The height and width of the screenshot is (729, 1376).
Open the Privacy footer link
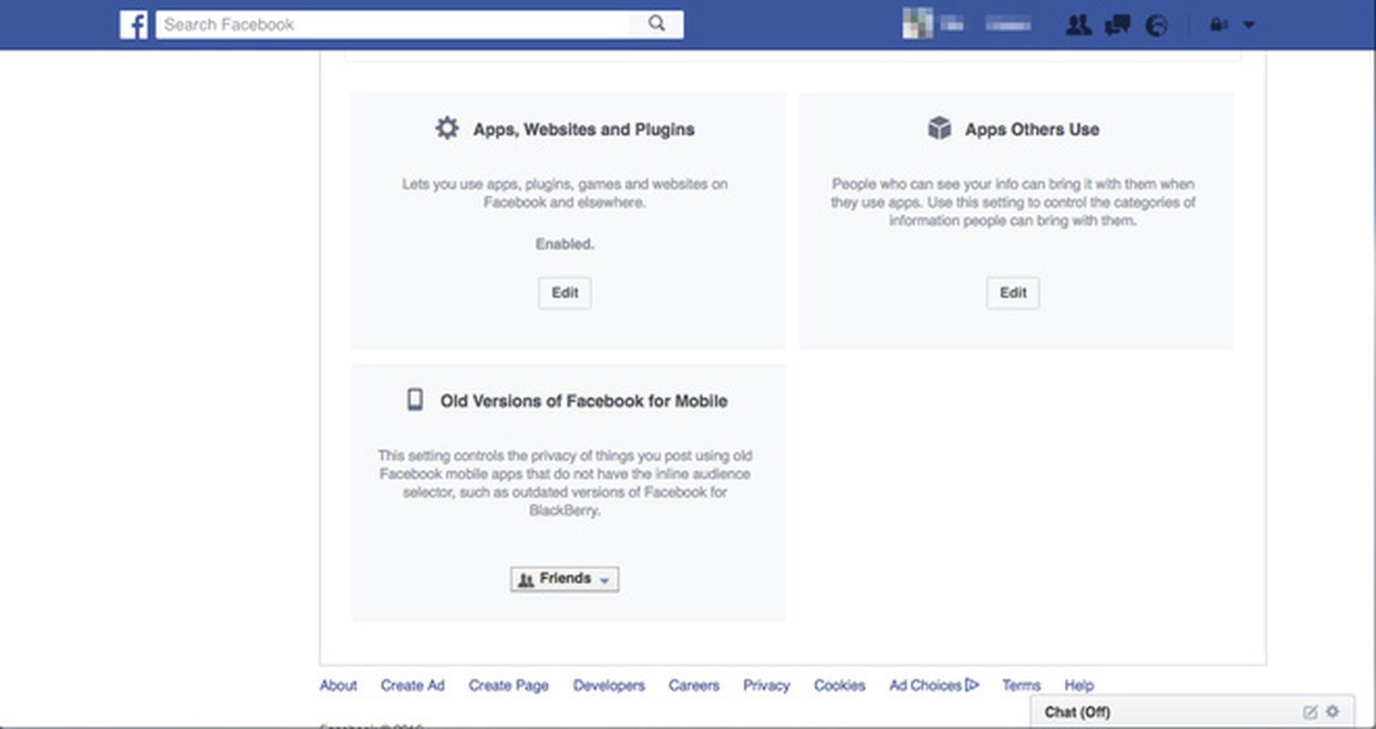(766, 685)
